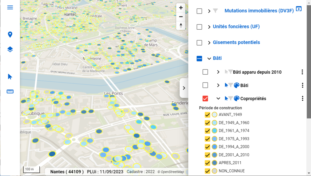Collapse the Bâti group
The width and height of the screenshot is (311, 176).
pos(209,58)
